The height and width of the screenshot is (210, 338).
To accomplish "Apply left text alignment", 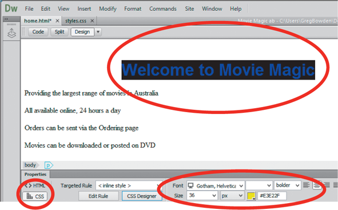I will pos(307,185).
